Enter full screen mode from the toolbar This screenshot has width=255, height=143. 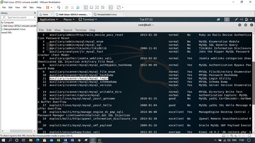97,8
